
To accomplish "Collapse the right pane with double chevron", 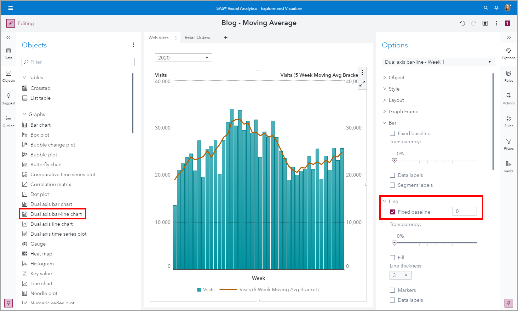I will (x=509, y=37).
